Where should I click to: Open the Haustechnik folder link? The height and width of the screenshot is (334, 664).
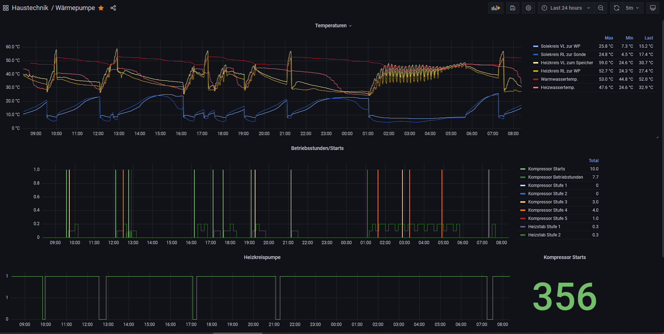30,8
